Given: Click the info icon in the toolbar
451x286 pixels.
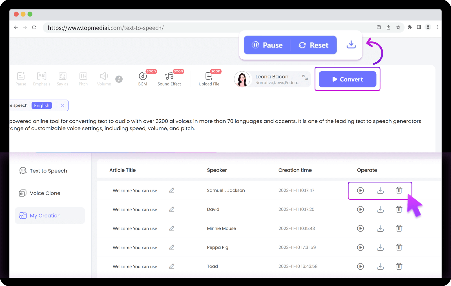Looking at the screenshot, I should click(x=119, y=79).
